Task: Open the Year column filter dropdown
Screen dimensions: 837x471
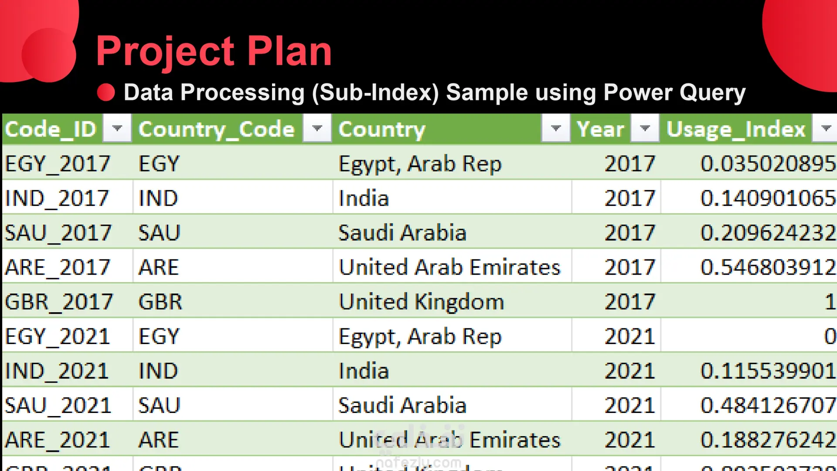Action: (645, 128)
